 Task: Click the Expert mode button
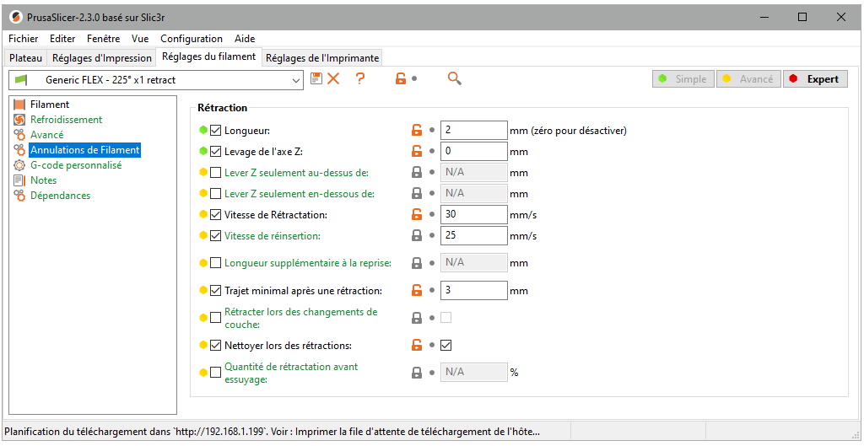(814, 79)
